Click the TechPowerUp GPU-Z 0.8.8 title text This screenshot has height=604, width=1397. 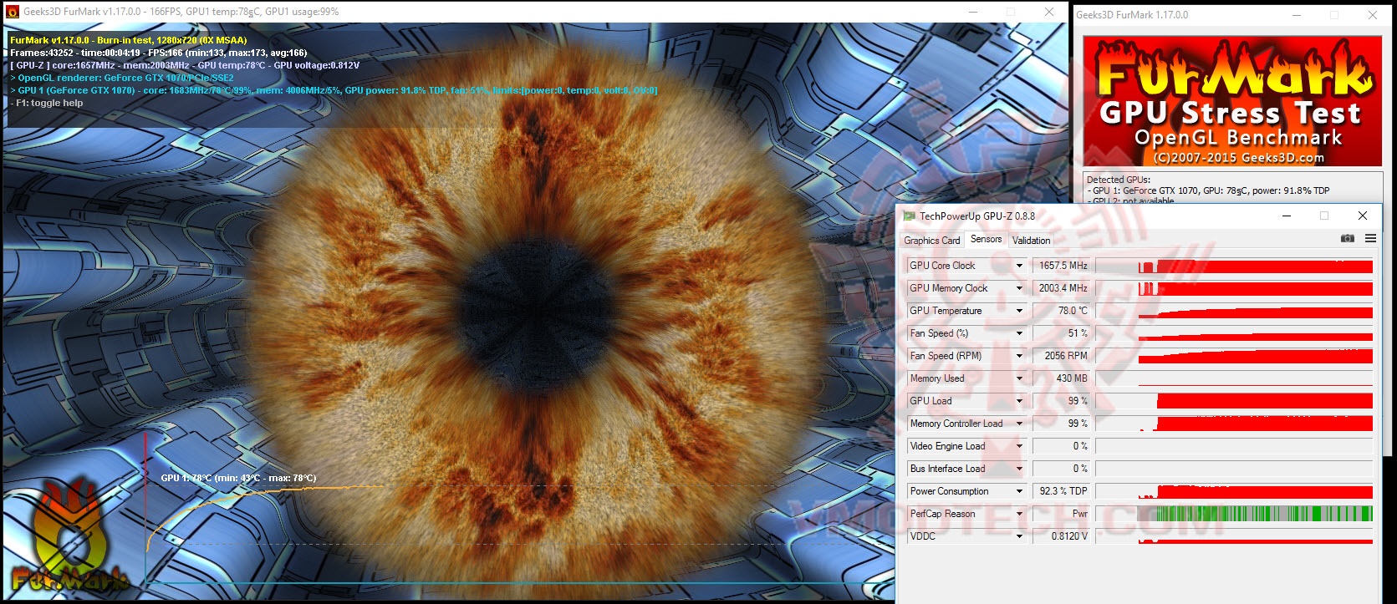click(977, 216)
